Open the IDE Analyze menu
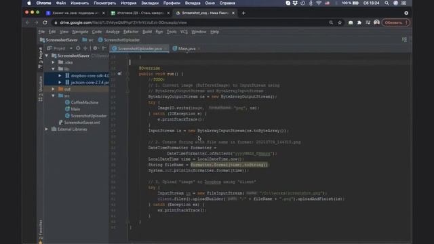 coord(113,32)
